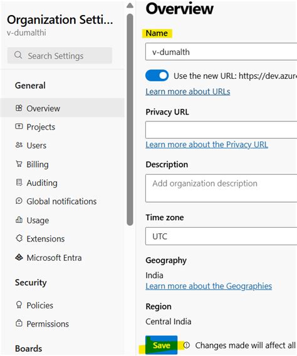Click the General section heading
297x356 pixels.
(30, 85)
